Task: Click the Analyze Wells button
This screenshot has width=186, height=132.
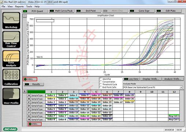Action: 173,79
